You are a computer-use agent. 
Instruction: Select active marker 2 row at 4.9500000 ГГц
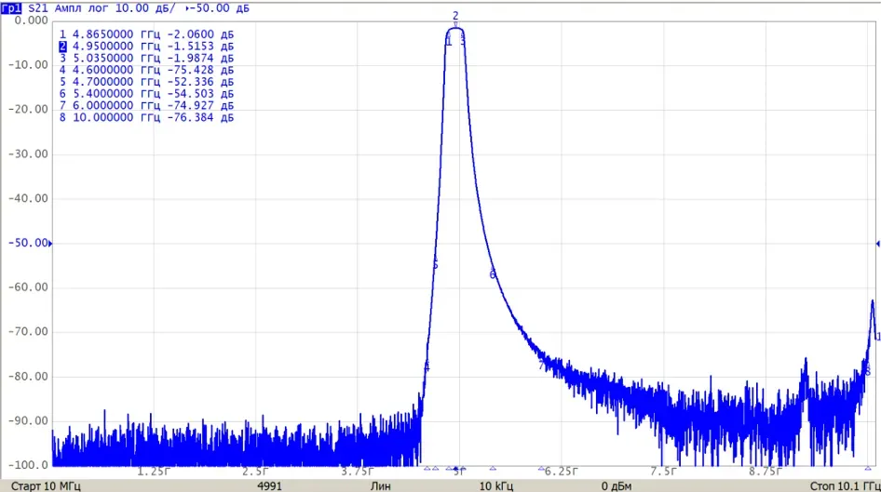point(146,46)
